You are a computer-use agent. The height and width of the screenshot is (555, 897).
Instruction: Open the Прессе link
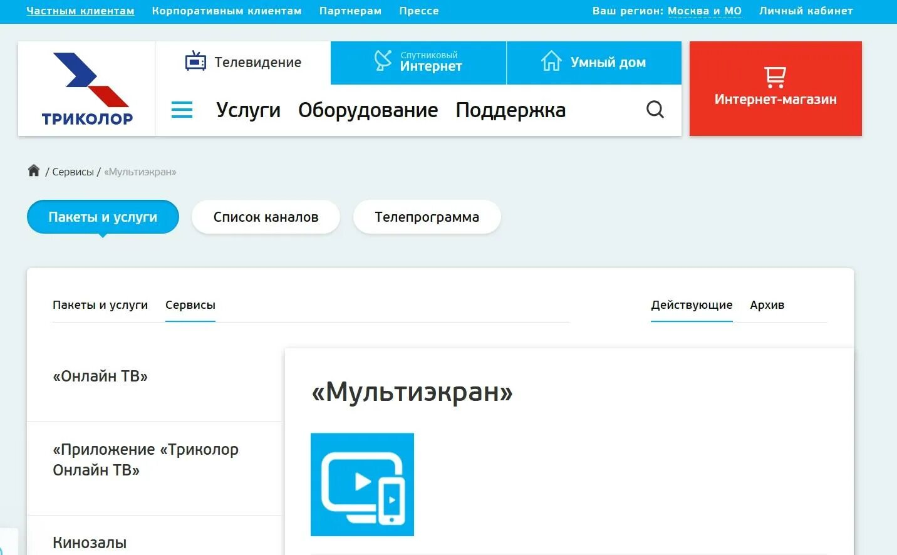click(419, 11)
